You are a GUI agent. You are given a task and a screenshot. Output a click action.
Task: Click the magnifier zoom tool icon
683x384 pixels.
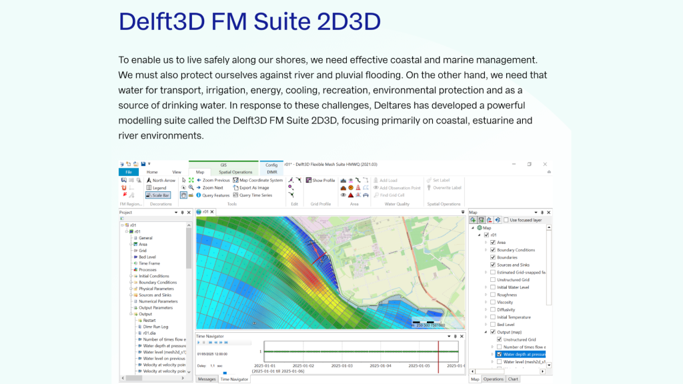point(191,187)
